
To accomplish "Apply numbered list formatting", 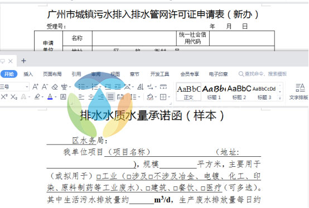I will [x=95, y=87].
